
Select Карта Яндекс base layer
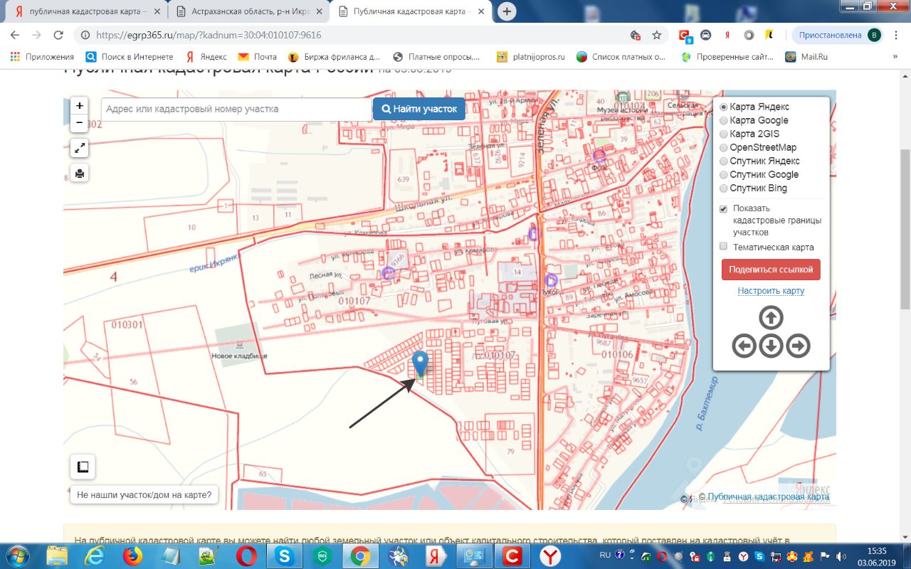pos(724,107)
